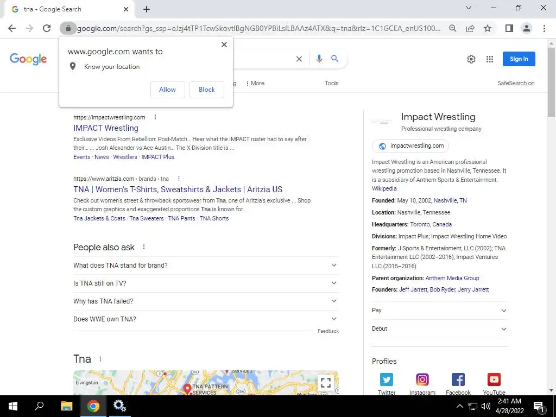Image resolution: width=556 pixels, height=417 pixels.
Task: Open the Tna Jackets & Coats sitelink
Action: point(99,218)
